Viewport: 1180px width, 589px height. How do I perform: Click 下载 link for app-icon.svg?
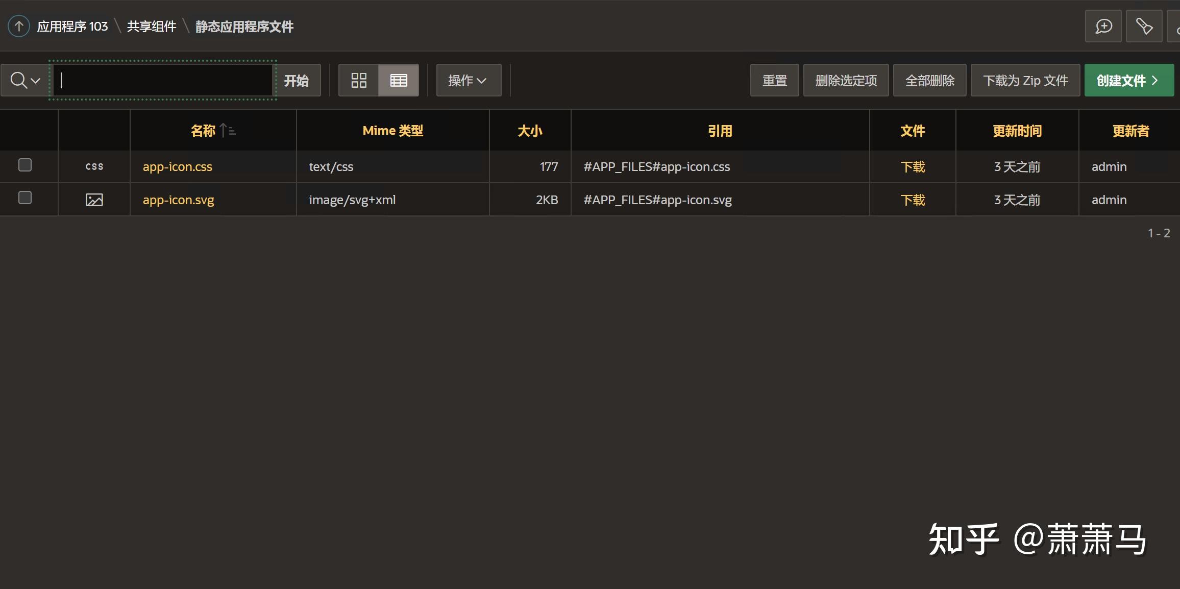point(913,200)
